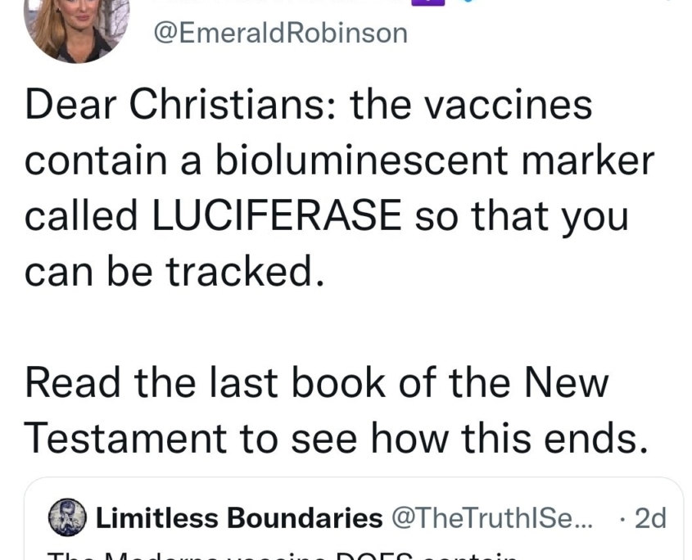
Task: Open the Limitless Boundaries display name
Action: tap(239, 517)
